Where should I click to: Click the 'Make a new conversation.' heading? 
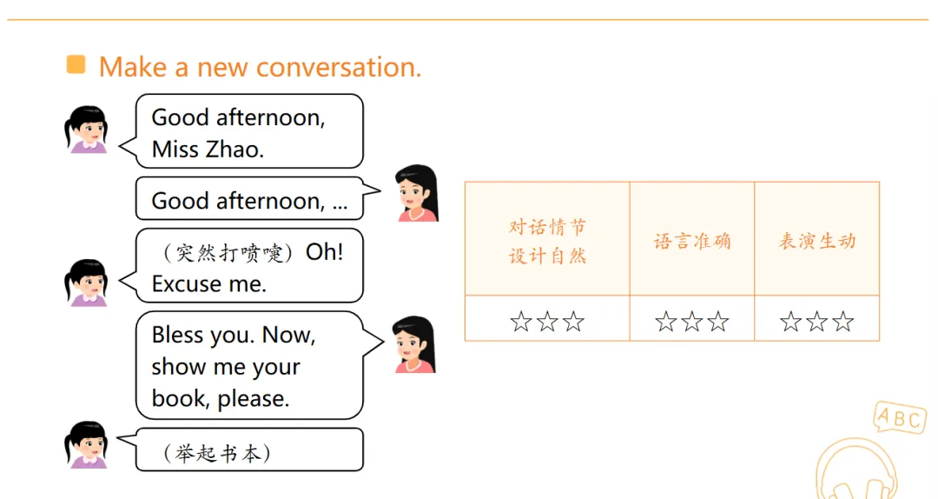point(261,66)
